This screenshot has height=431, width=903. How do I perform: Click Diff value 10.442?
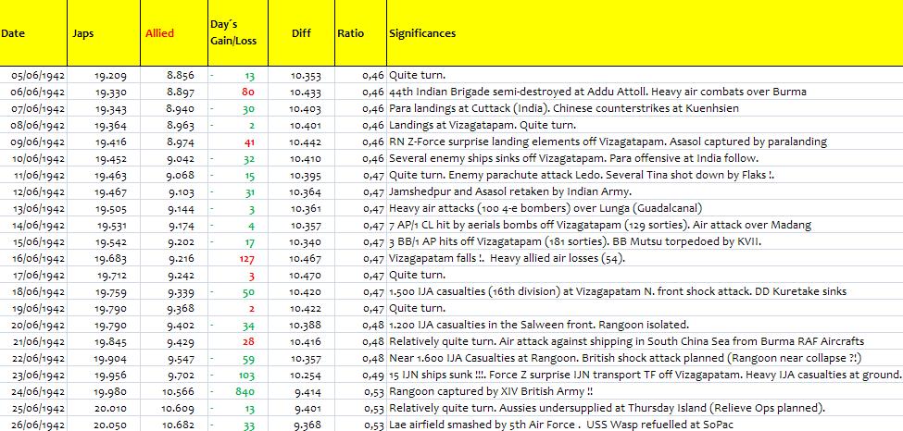301,142
